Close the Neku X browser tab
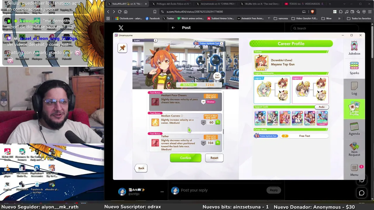 (146, 4)
